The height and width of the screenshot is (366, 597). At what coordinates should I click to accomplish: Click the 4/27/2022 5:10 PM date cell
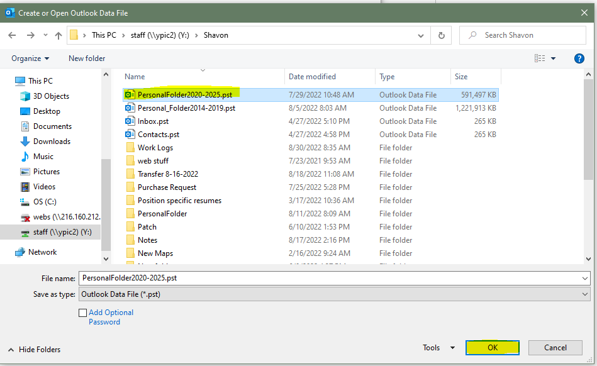(x=319, y=121)
